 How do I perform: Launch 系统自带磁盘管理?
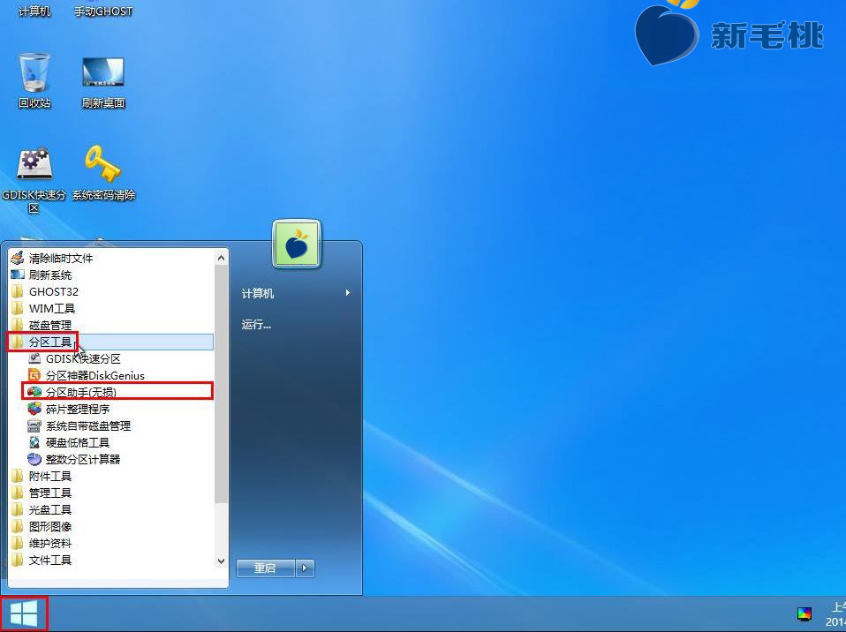pos(118,425)
